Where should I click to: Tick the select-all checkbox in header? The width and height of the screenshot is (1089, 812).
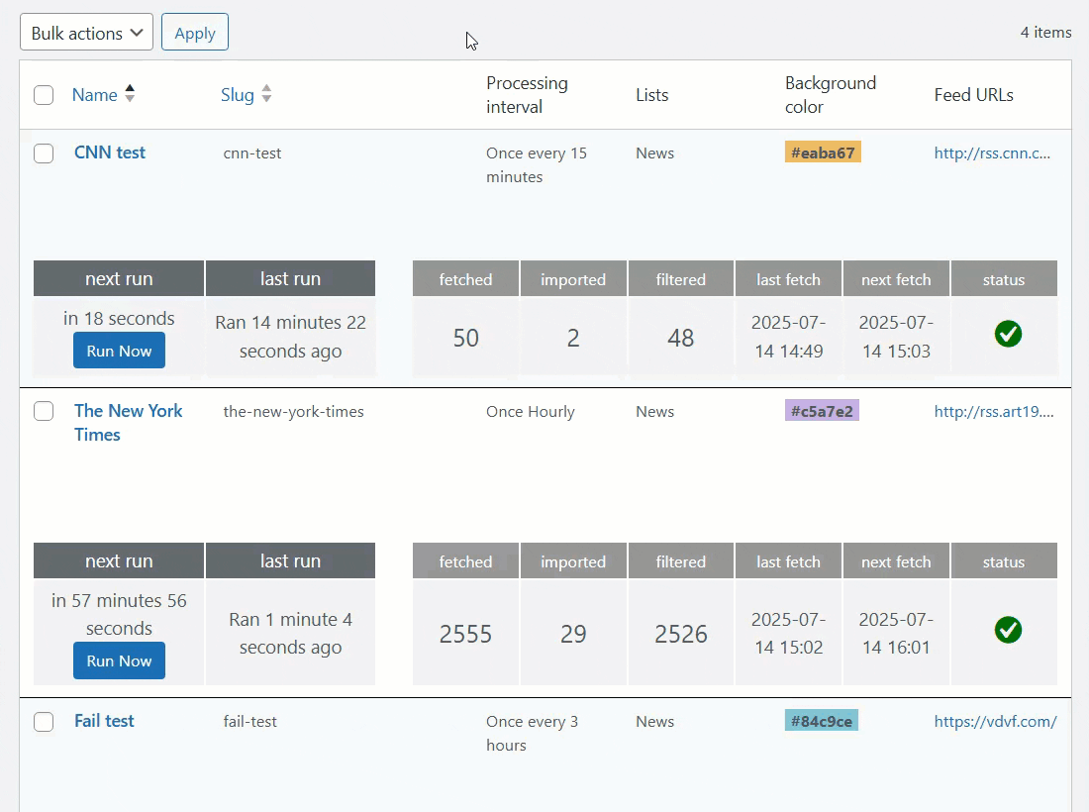tap(44, 94)
